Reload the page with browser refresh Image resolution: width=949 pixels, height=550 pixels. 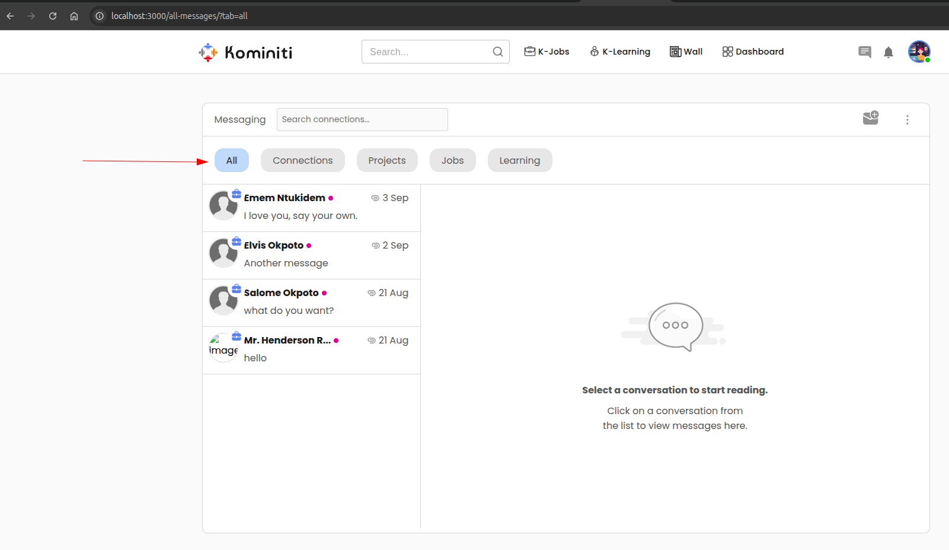(x=53, y=16)
